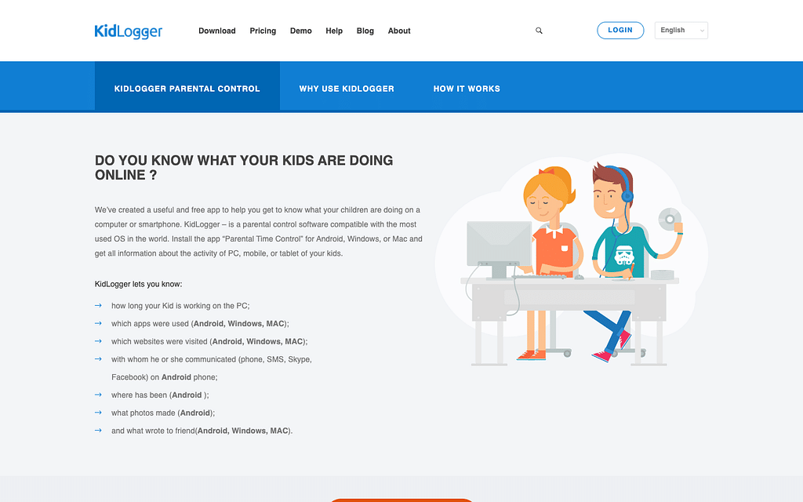Open the Help menu item
The height and width of the screenshot is (502, 803).
334,31
